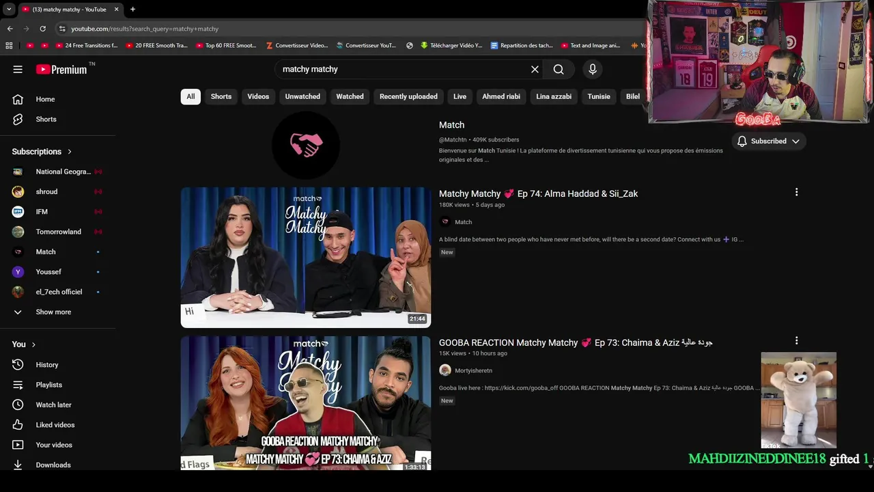Open Télécharger Vidéo Y bookmark

[451, 46]
